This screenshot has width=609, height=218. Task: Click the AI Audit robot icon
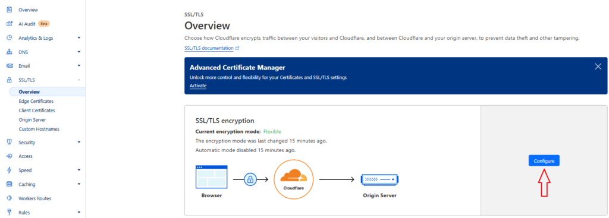10,24
